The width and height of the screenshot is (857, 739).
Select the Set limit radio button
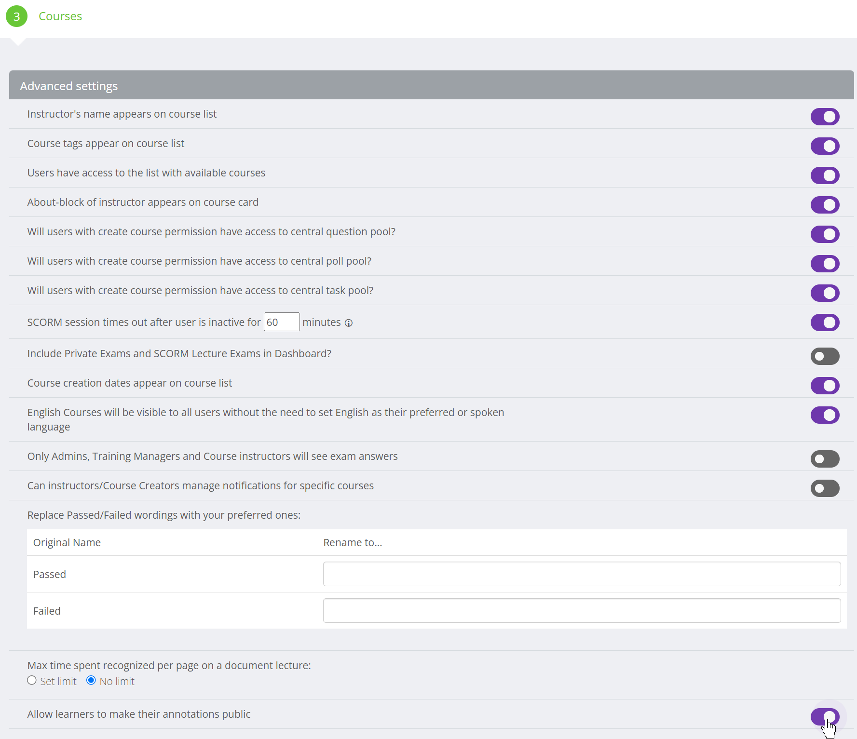click(x=32, y=680)
